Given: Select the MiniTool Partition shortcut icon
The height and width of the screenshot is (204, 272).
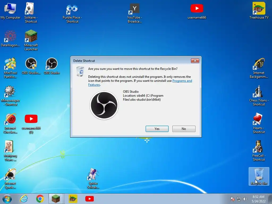Looking at the screenshot, I should tap(10, 68).
